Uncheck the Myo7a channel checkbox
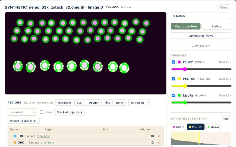This screenshot has width=236, height=147. pos(173,95)
